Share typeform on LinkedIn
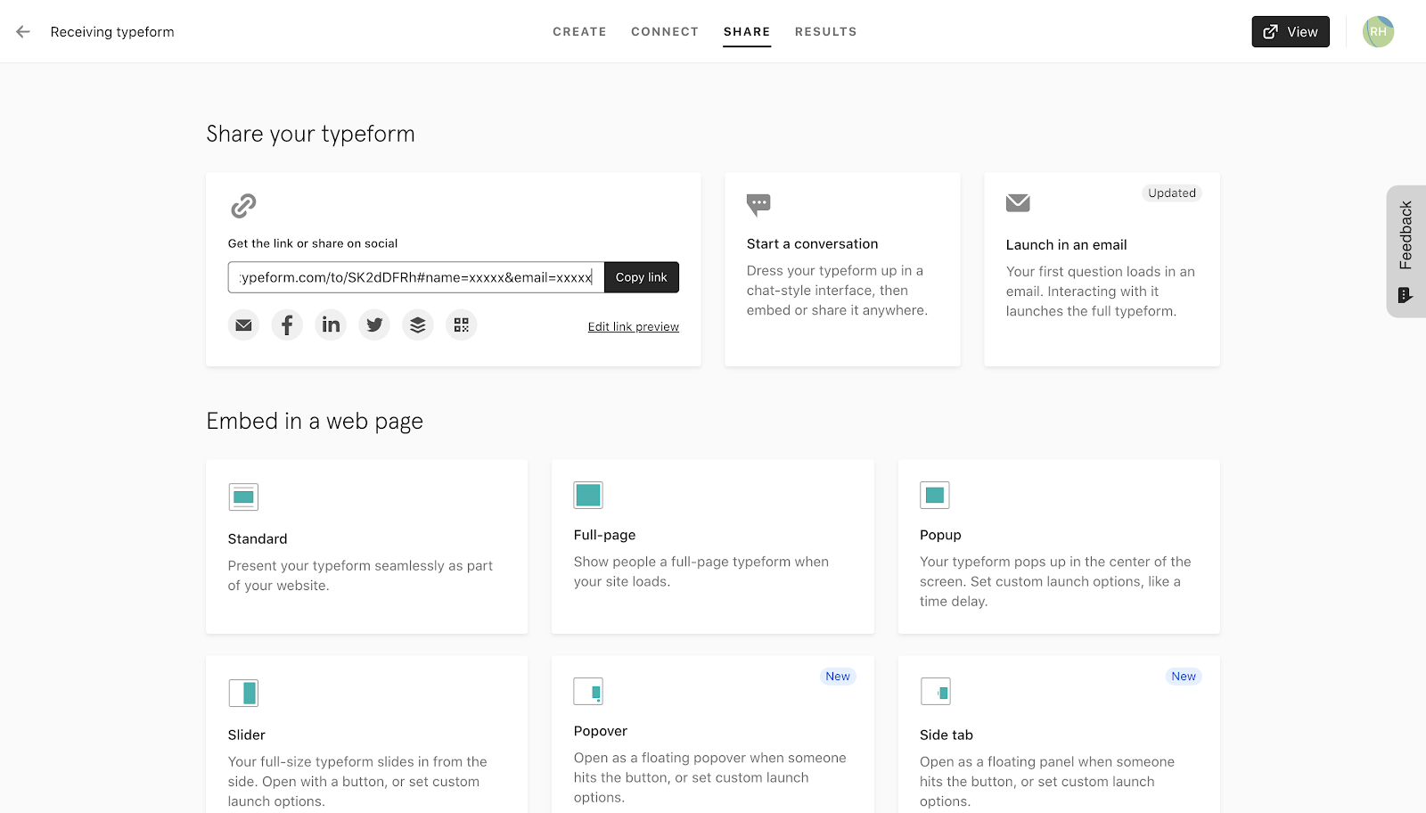Viewport: 1426px width, 813px height. pos(331,325)
